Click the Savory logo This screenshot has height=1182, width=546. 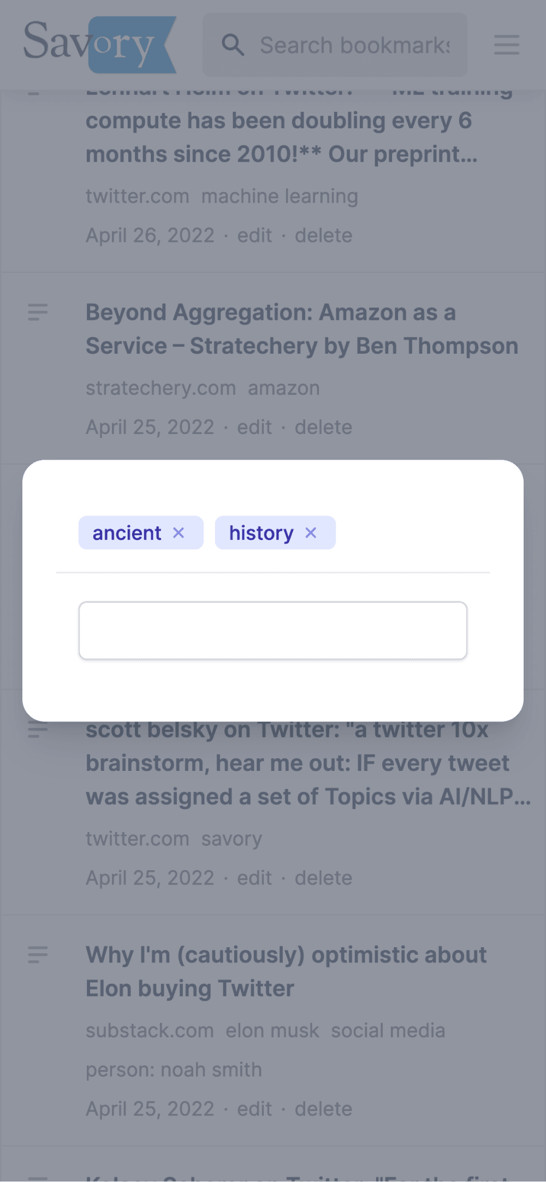[x=100, y=45]
